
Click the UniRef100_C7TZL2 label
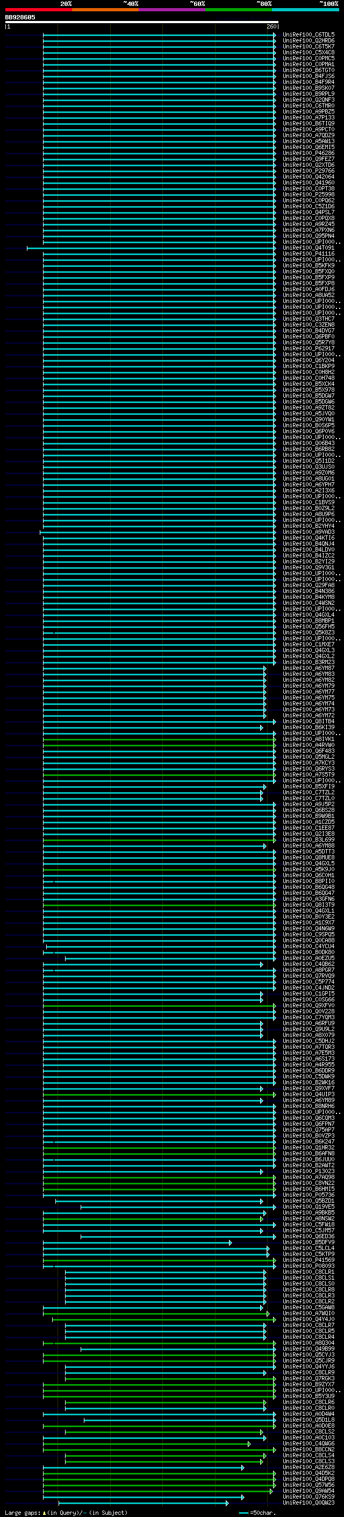309,792
